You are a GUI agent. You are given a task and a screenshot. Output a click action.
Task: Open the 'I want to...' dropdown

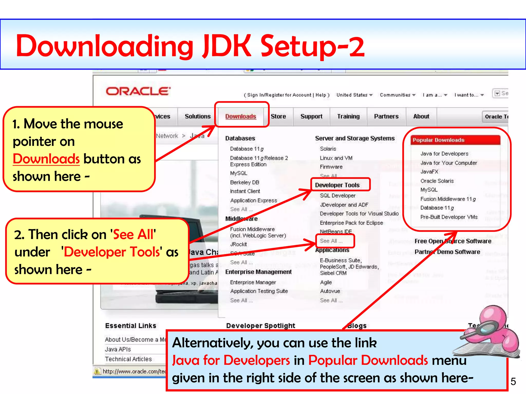(469, 95)
